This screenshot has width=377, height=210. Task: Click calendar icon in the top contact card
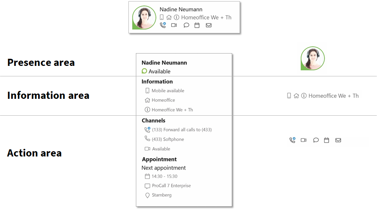(197, 25)
